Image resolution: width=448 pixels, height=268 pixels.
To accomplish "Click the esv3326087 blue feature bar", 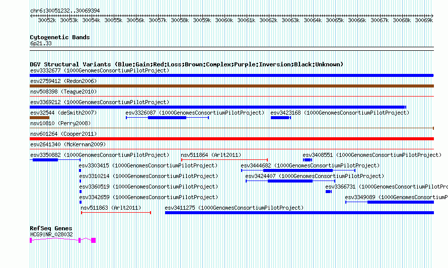I will pyautogui.click(x=168, y=118).
